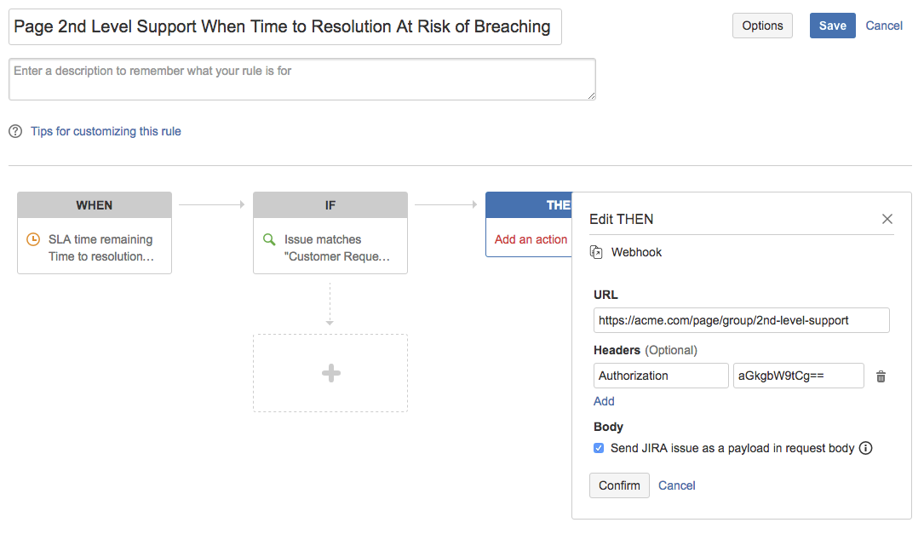The height and width of the screenshot is (534, 924).
Task: Click the help question mark icon
Action: click(15, 131)
